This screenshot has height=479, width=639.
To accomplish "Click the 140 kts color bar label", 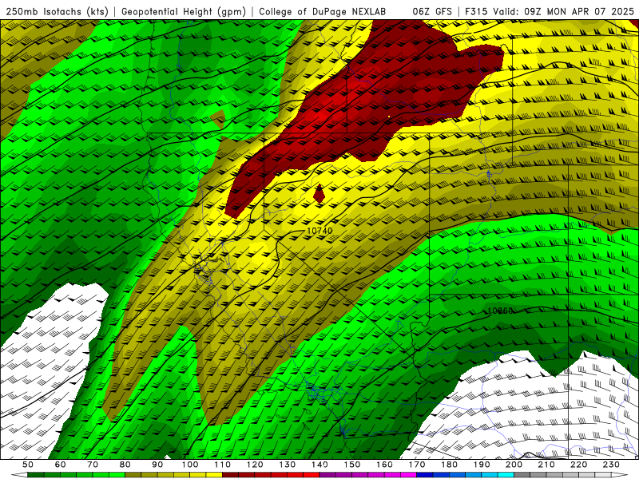I will click(319, 465).
